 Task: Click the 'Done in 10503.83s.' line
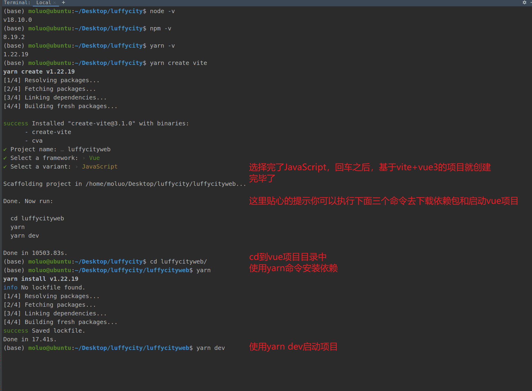[35, 253]
